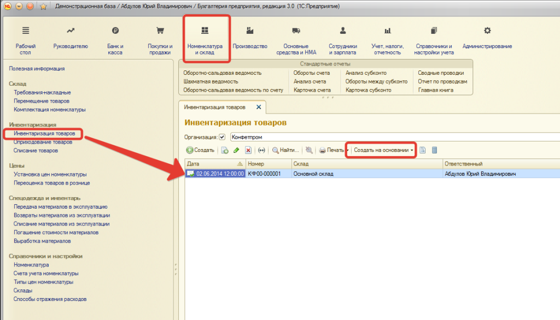This screenshot has height=320, width=560.
Task: Click the Найти... button
Action: pos(285,150)
